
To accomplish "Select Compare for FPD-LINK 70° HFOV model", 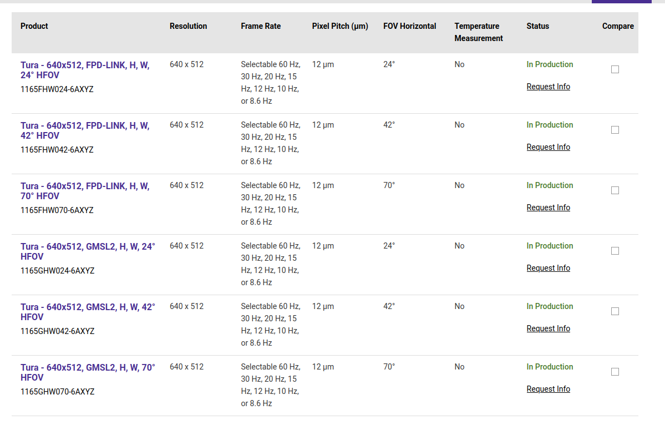I will pos(615,190).
